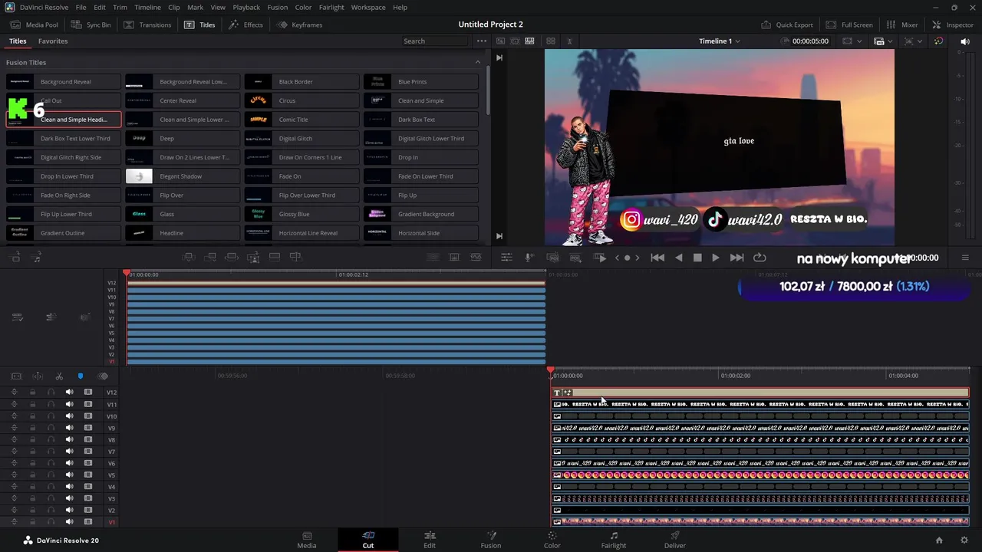Select the Glossy Blue title

pos(302,214)
